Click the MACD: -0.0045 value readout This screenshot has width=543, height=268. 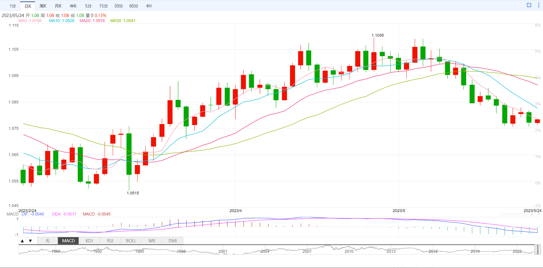97,214
